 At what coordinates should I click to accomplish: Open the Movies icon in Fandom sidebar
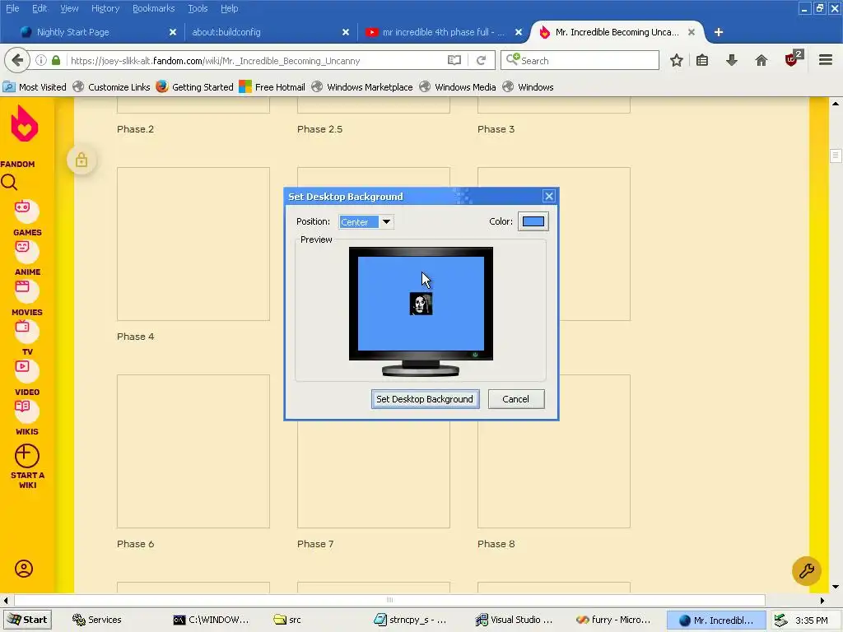pos(26,290)
